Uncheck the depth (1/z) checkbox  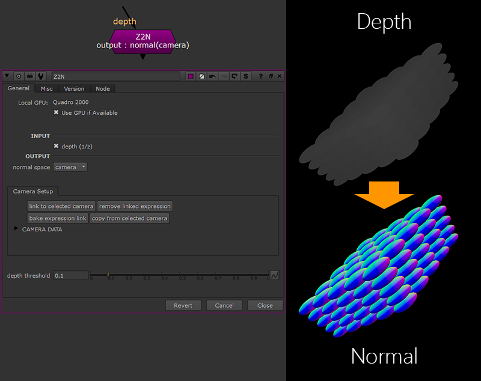(x=57, y=146)
